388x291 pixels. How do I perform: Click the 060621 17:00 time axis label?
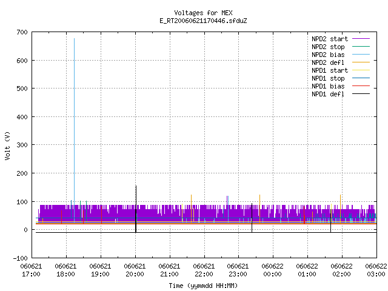[31, 270]
